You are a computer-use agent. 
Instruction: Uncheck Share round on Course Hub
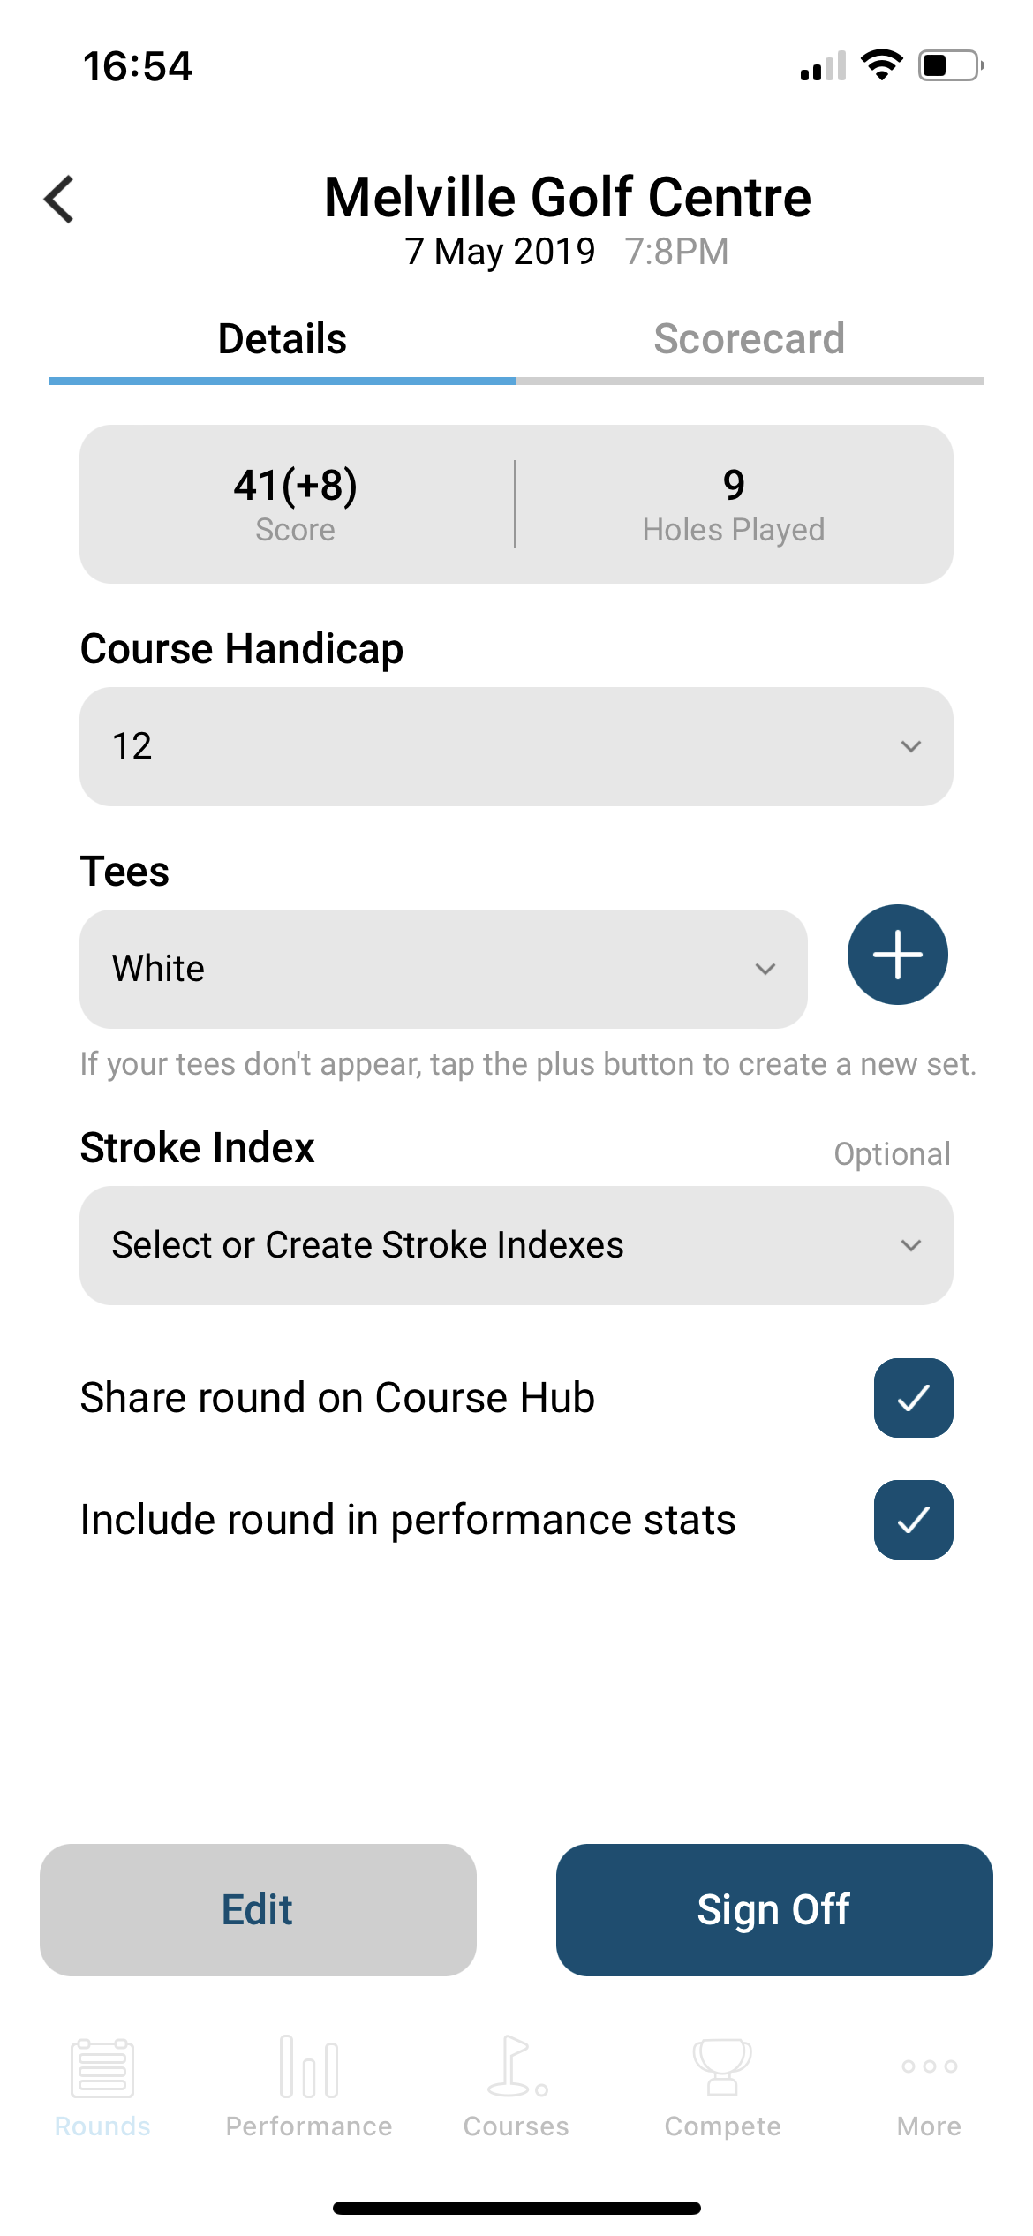[x=913, y=1397]
